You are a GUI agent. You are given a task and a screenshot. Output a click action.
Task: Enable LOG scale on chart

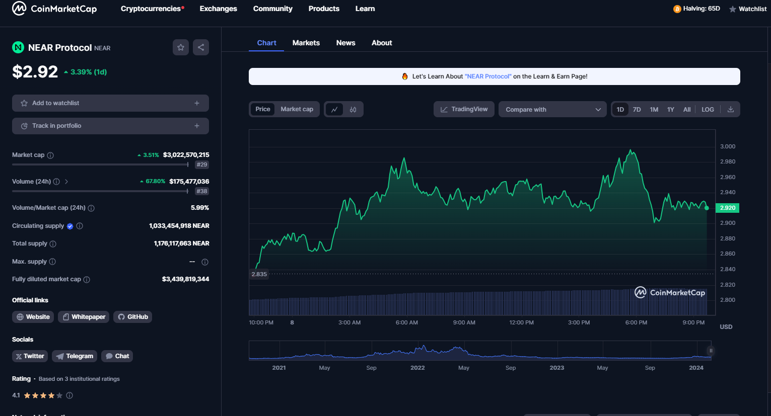point(708,109)
